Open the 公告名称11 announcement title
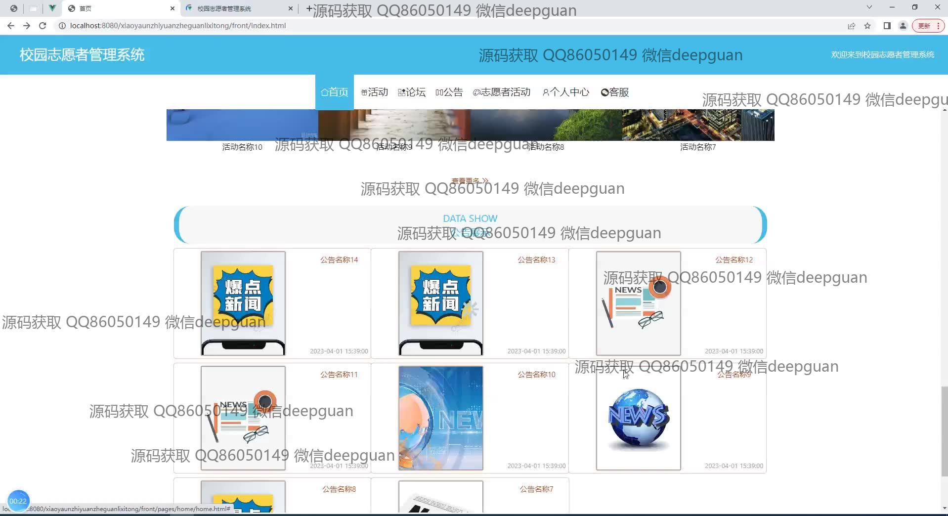This screenshot has height=516, width=948. coord(339,374)
